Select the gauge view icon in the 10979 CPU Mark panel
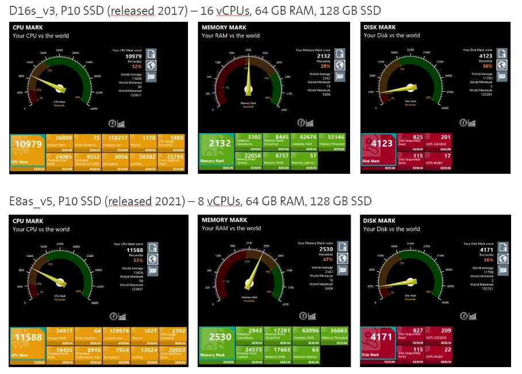This screenshot has width=522, height=374. tap(113, 123)
